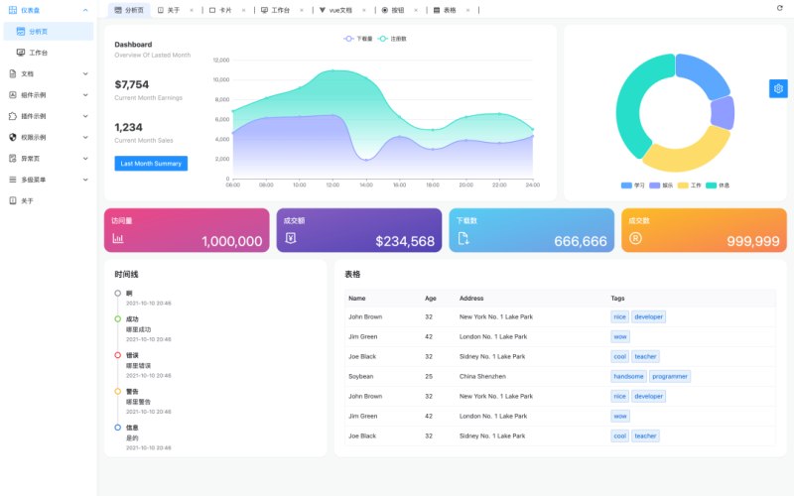Click the 权限示例 shield icon in sidebar

[x=13, y=137]
